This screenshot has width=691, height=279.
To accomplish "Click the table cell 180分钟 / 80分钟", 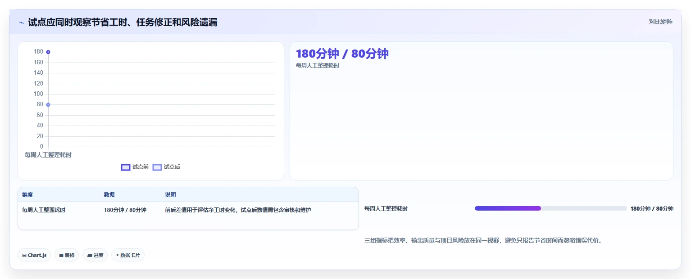I will tap(125, 210).
